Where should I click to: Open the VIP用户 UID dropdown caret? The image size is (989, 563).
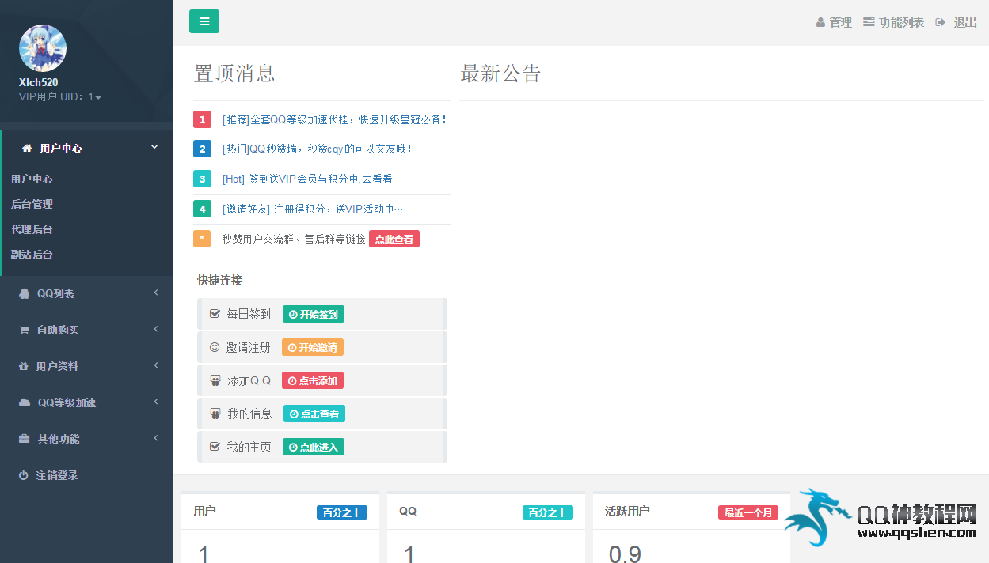(98, 97)
